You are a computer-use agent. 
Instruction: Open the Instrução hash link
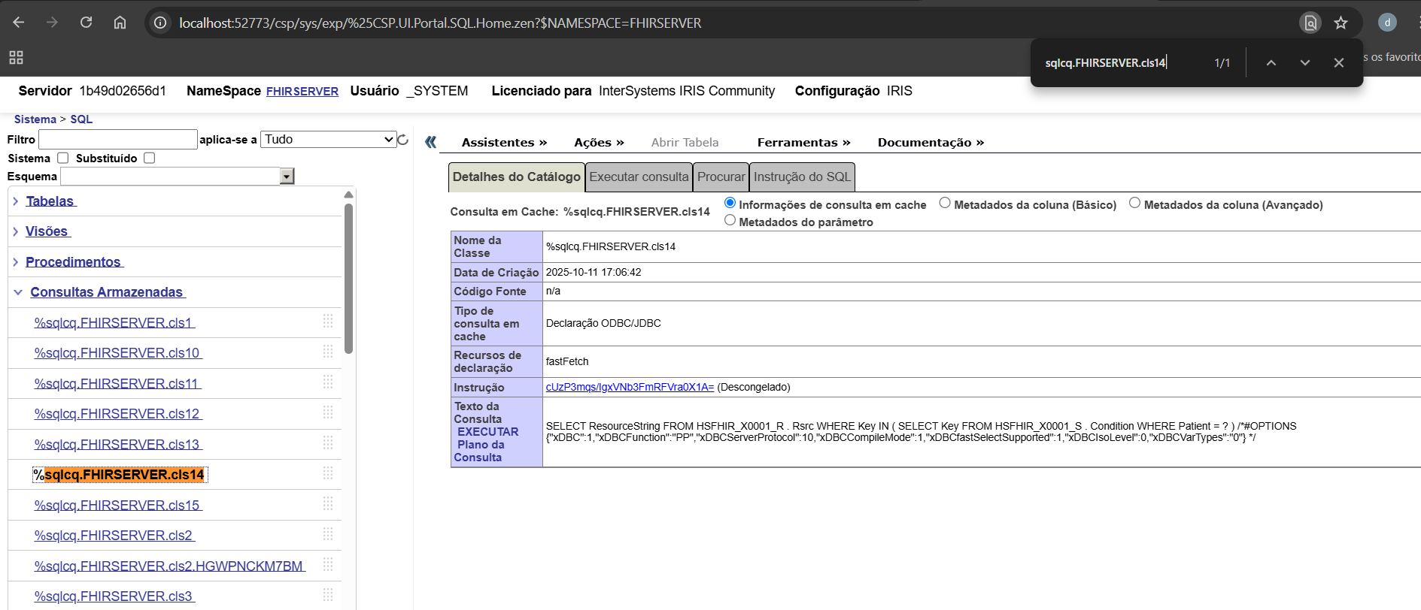(x=630, y=388)
